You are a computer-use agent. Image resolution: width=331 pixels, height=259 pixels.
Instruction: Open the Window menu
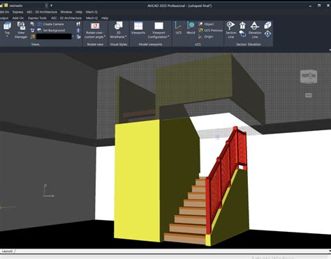[x=66, y=12]
